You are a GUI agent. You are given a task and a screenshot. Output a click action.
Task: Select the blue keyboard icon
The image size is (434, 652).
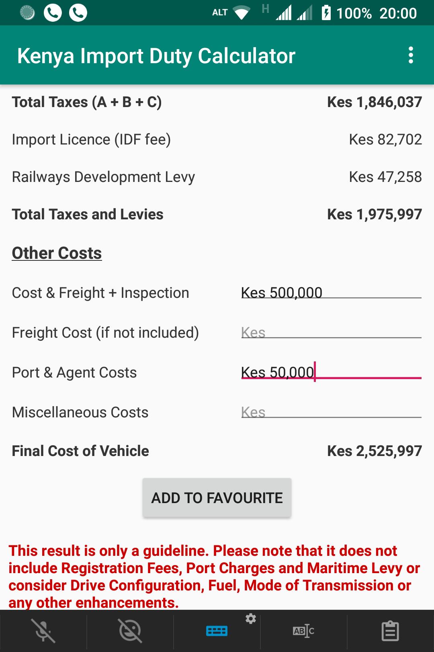click(217, 631)
